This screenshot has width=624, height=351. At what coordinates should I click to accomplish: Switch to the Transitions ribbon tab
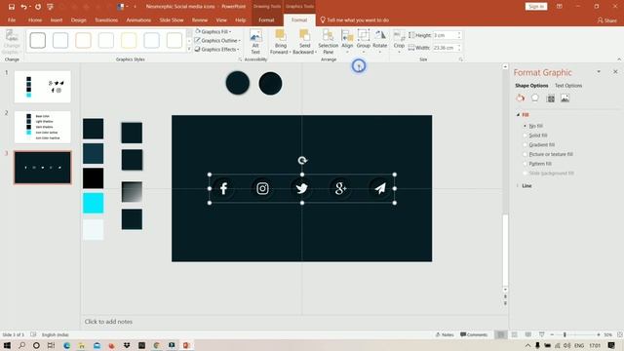click(x=106, y=19)
